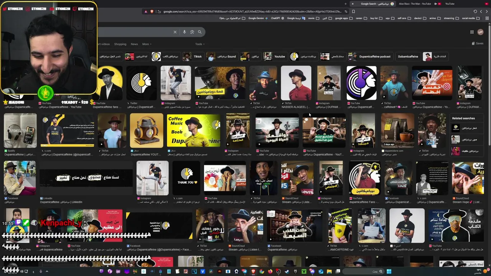
Task: Open the ChatGPT bookmark
Action: pyautogui.click(x=278, y=18)
